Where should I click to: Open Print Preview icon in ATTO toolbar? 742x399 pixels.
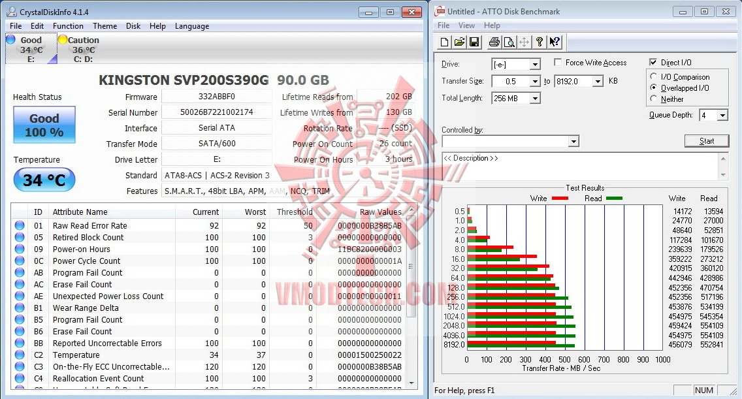tap(509, 42)
